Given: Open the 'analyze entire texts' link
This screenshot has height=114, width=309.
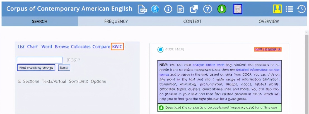Looking at the screenshot, I should coord(209,65).
